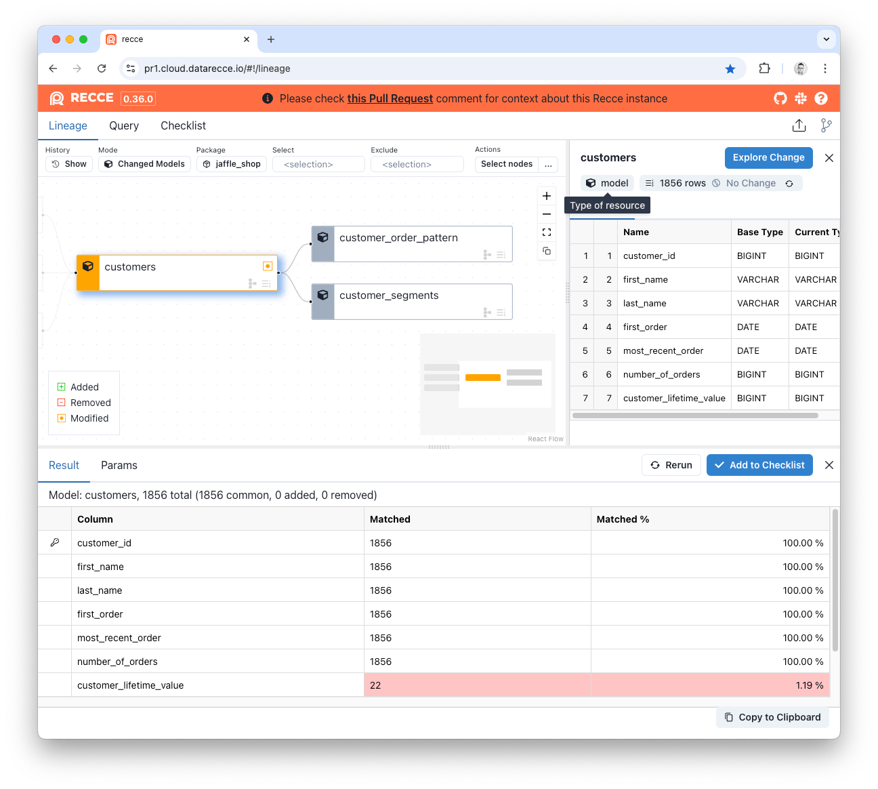Click the Slack icon in header

click(801, 98)
